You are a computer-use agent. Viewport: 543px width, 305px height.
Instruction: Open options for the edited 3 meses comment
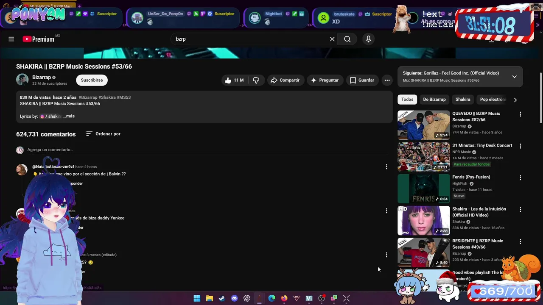pos(386,255)
